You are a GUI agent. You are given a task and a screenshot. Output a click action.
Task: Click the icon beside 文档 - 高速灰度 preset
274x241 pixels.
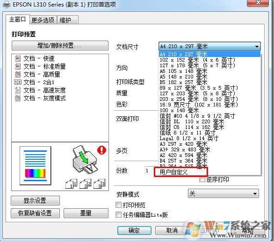(x=17, y=90)
